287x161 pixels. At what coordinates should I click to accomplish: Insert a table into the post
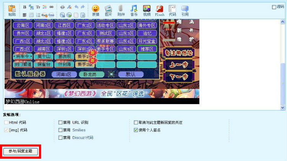31,15
